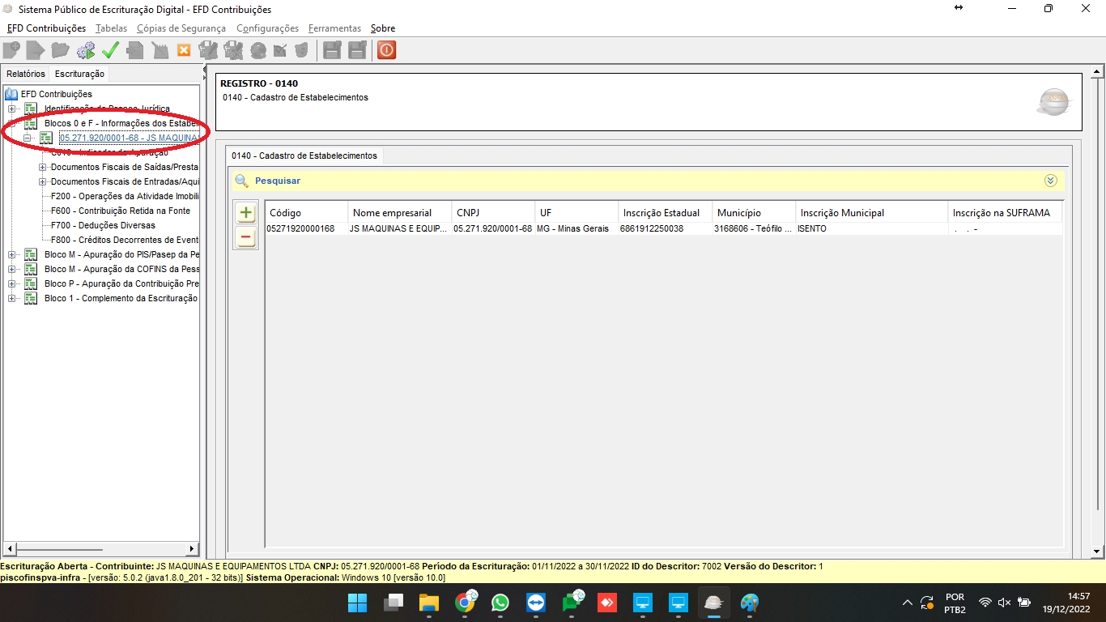Expand Bloco P - Apuração da Contribuição node
The width and height of the screenshot is (1106, 622).
tap(11, 284)
